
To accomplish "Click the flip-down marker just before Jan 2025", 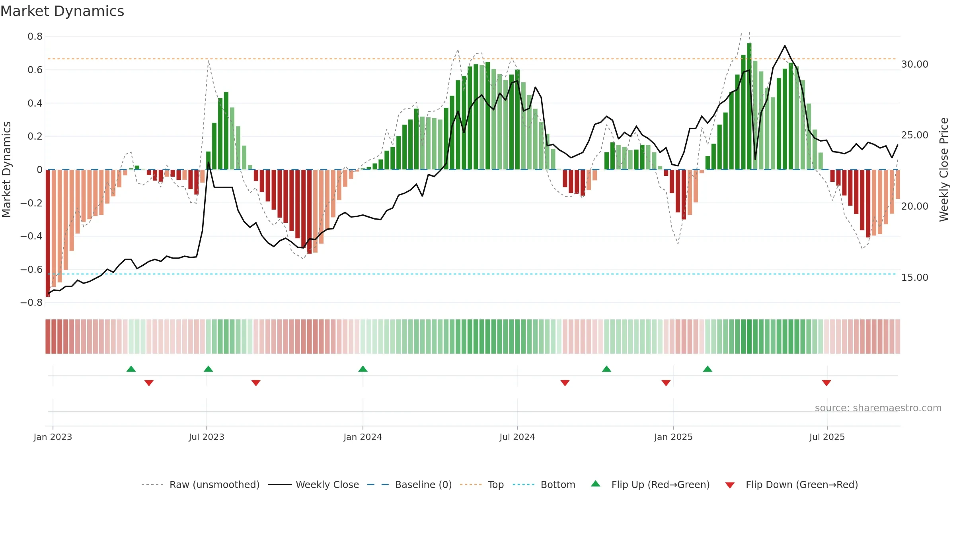I will [x=666, y=383].
